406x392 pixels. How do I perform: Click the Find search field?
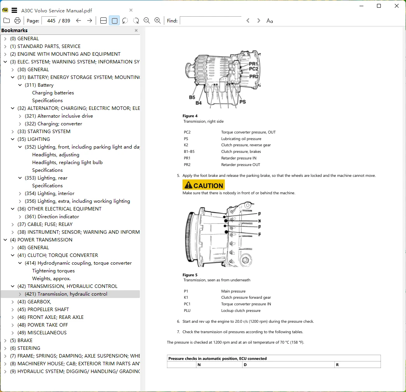[x=210, y=21]
